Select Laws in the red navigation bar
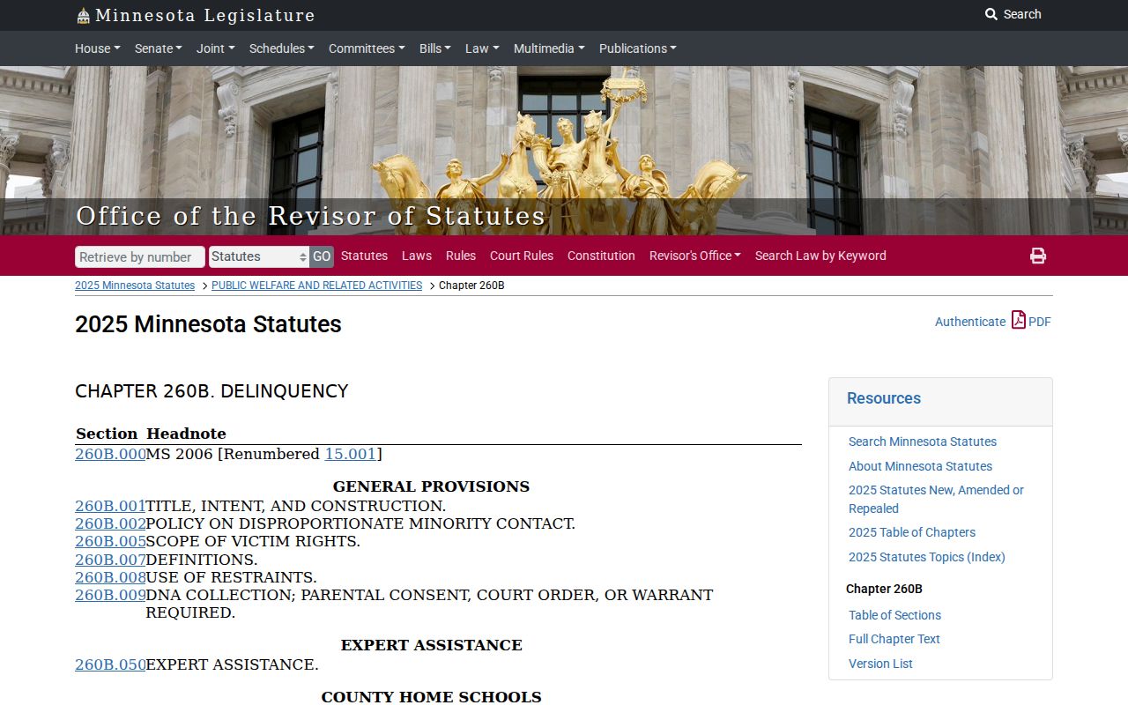The height and width of the screenshot is (705, 1128). coord(417,256)
